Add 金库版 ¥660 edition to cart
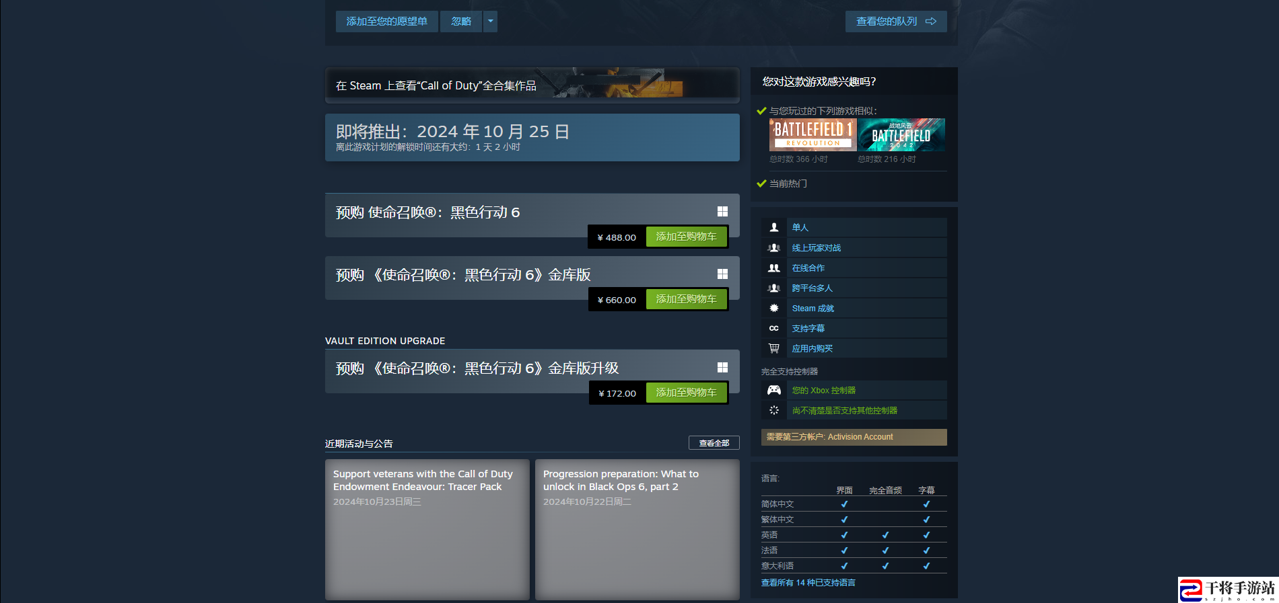Viewport: 1279px width, 603px height. click(686, 299)
